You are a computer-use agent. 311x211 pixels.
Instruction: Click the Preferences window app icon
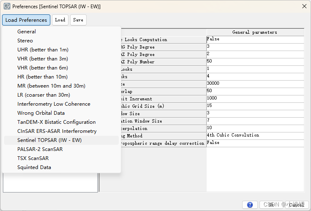(7, 6)
